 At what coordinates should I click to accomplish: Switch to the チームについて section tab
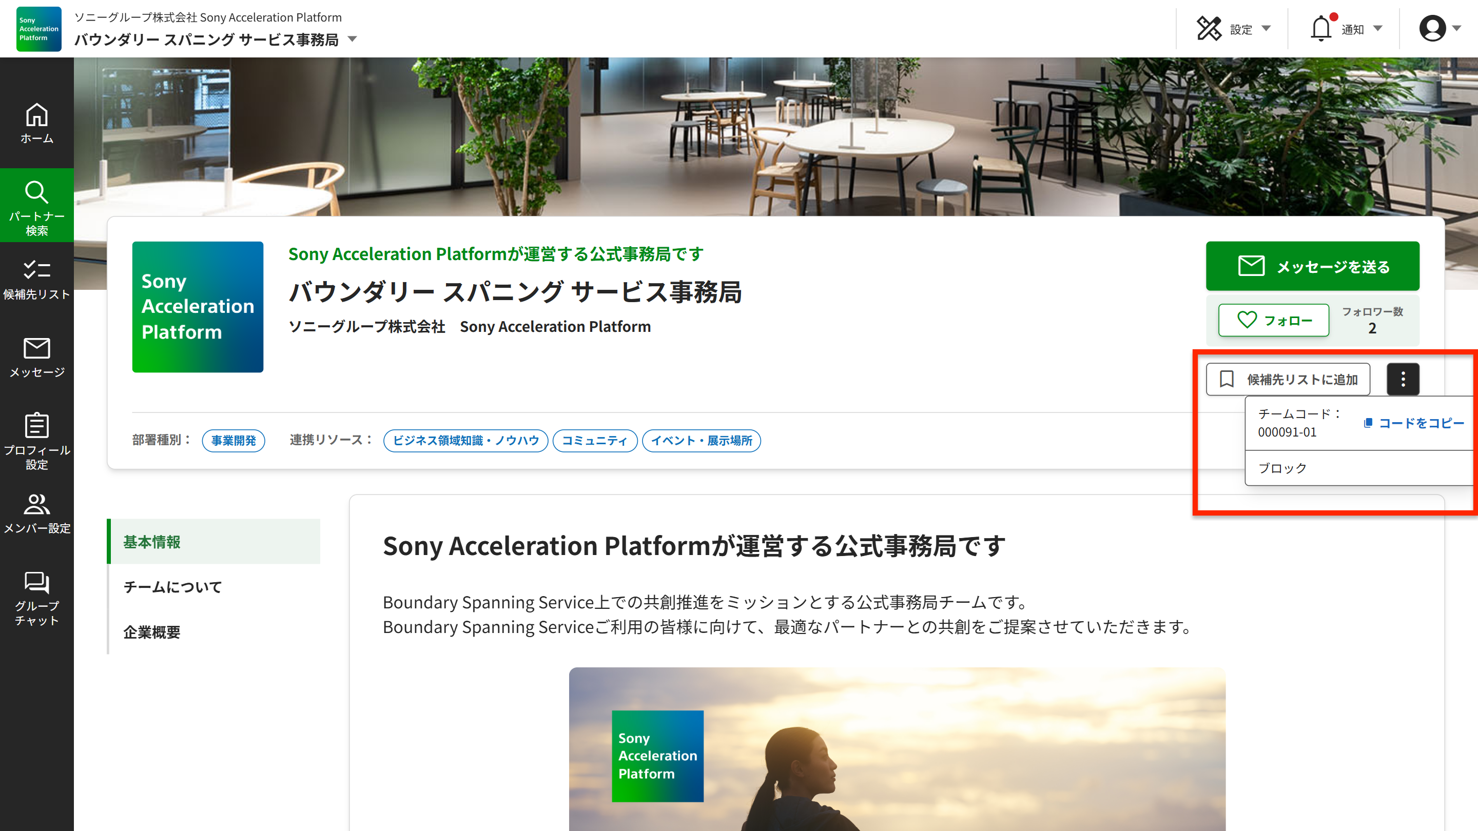pos(172,587)
